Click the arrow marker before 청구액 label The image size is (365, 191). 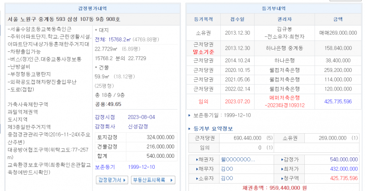(x=281, y=178)
